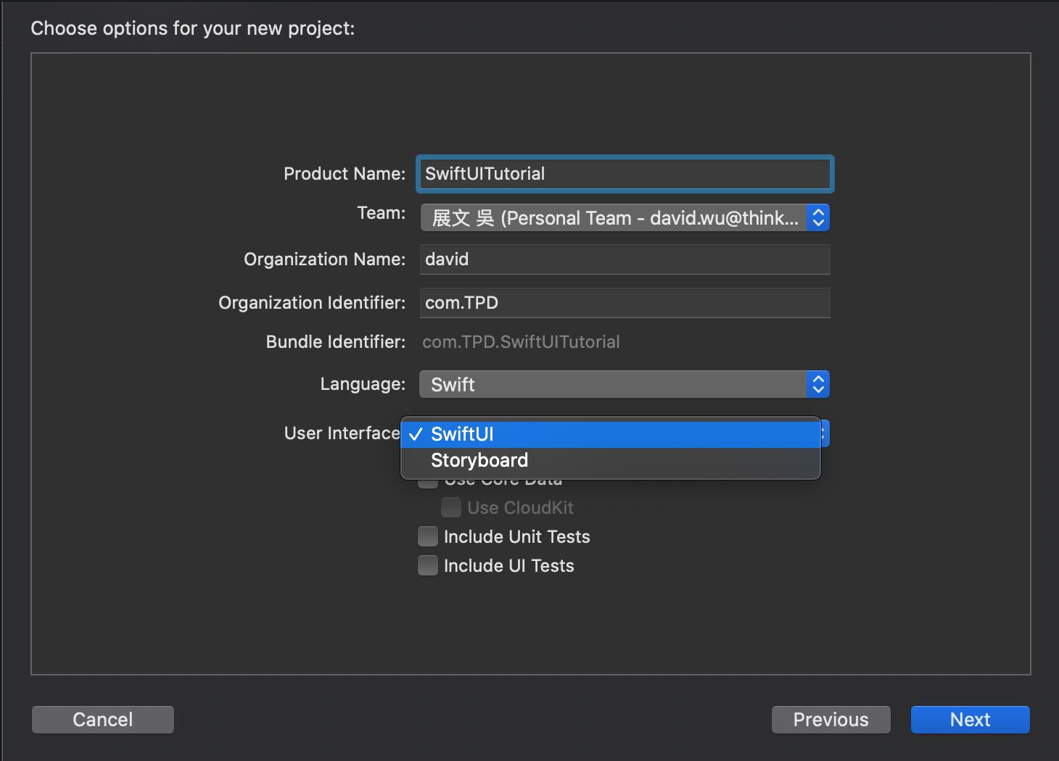Select SwiftUI in the User Interface menu
This screenshot has height=761, width=1059.
pyautogui.click(x=610, y=434)
